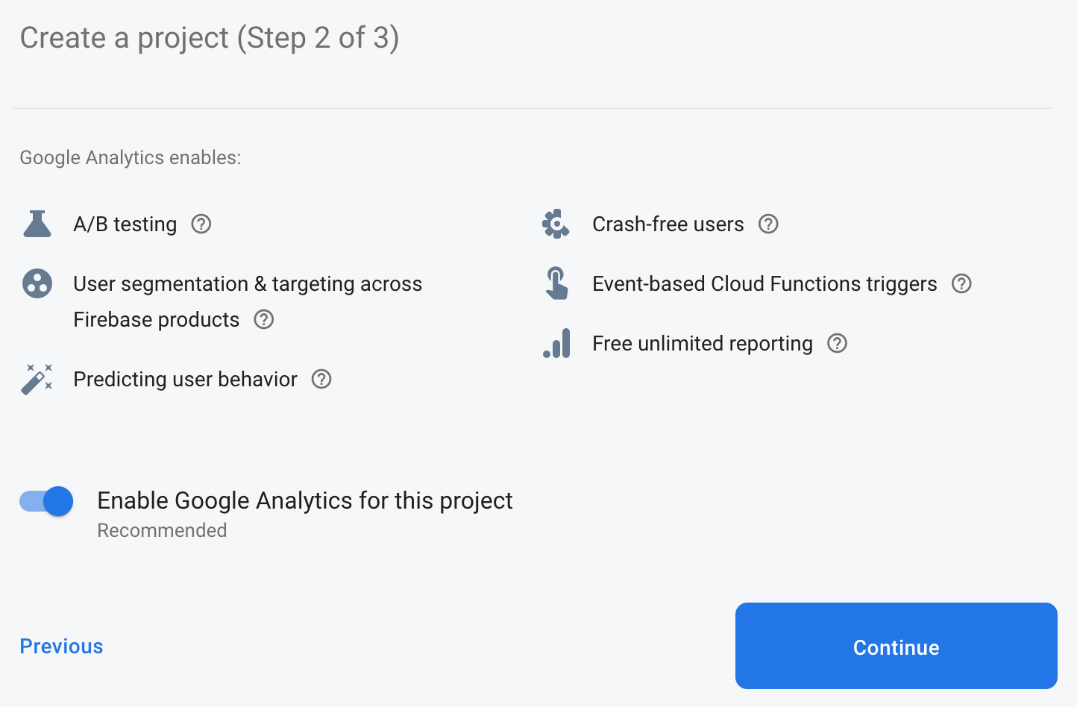Click 'User segmentation & targeting across' text

pyautogui.click(x=248, y=283)
